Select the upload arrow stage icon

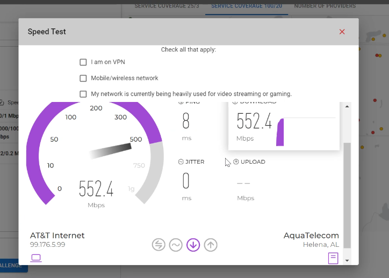click(211, 245)
